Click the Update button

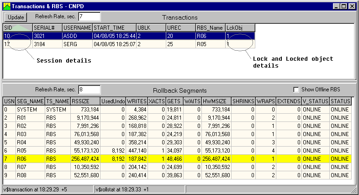tap(16, 17)
